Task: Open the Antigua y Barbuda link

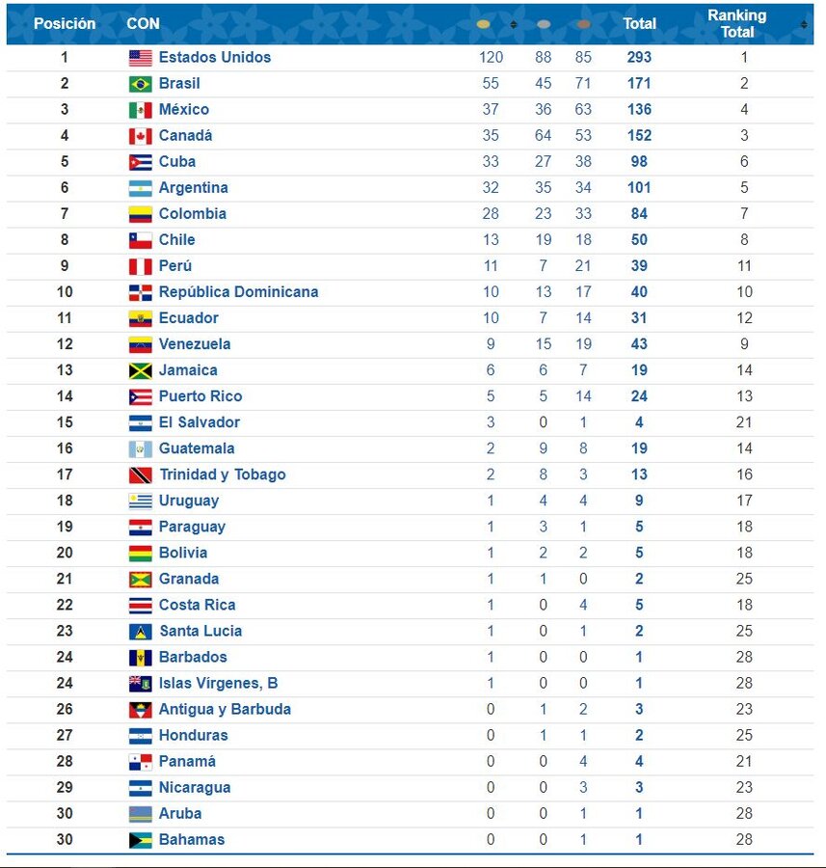Action: coord(225,710)
